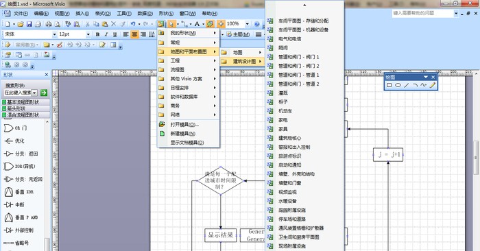Toggle the connection point tool button
480x251 pixels.
pos(220,24)
